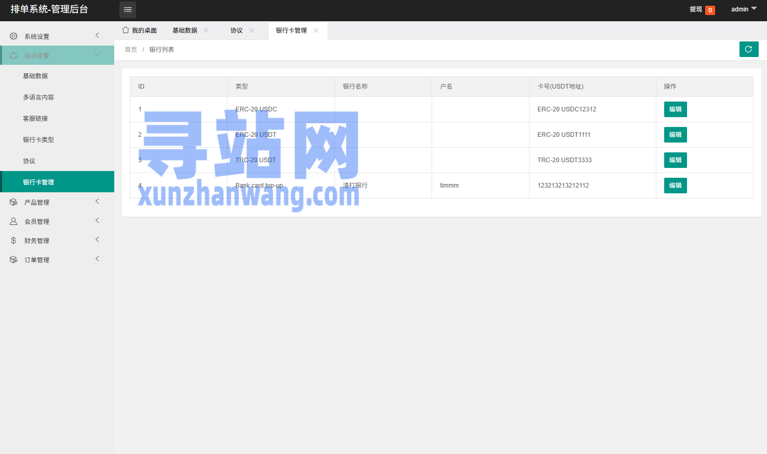Viewport: 767px width, 454px height.
Task: Click the 系统设置 gear icon
Action: click(x=14, y=36)
